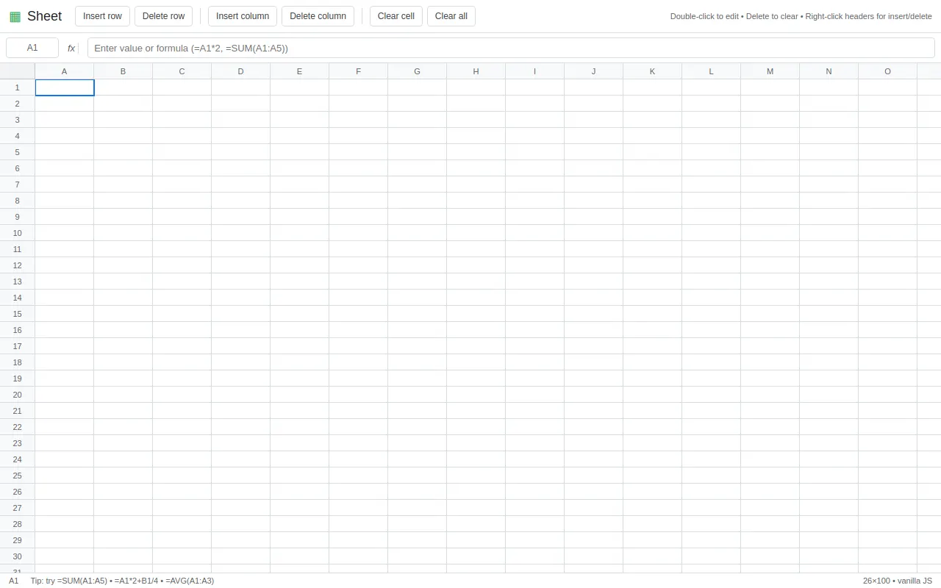Image resolution: width=941 pixels, height=588 pixels.
Task: Click the Insert column button
Action: (243, 16)
